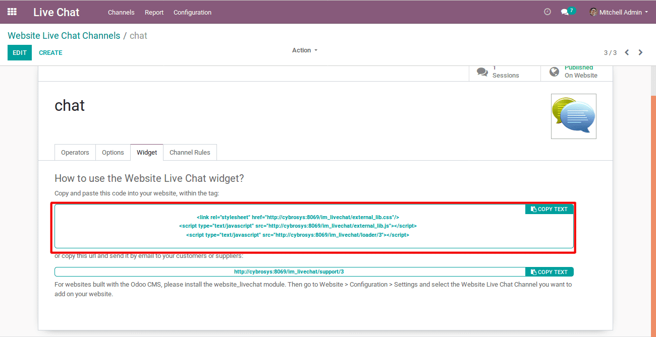Click the stylesheet link code line
656x337 pixels.
click(298, 217)
